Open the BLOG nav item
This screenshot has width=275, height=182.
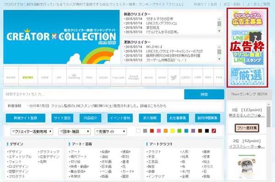(x=148, y=77)
